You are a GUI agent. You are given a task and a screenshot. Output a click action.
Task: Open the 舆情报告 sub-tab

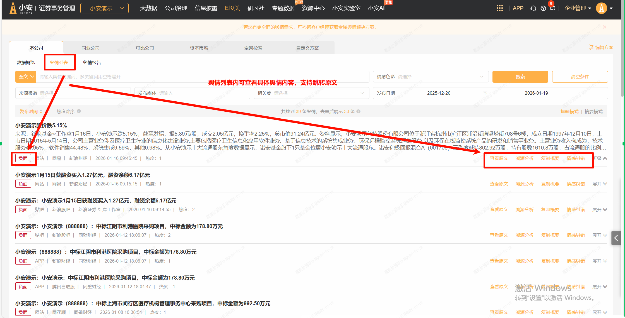[92, 62]
